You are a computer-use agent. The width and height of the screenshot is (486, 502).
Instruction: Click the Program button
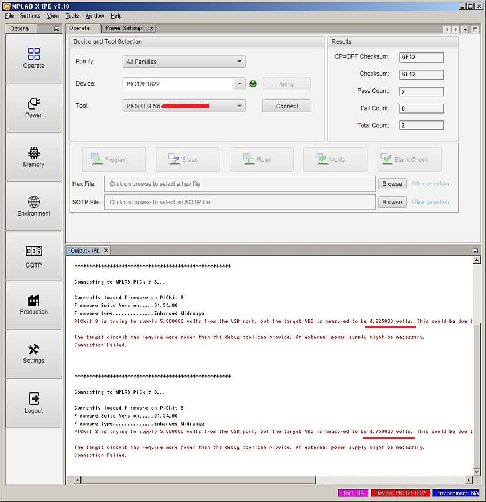coord(114,159)
